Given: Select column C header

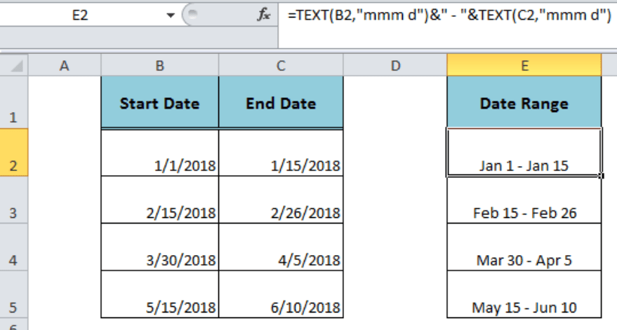Looking at the screenshot, I should (281, 66).
